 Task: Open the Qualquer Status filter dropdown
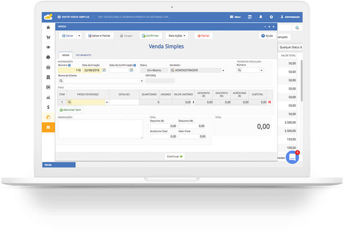[x=291, y=47]
